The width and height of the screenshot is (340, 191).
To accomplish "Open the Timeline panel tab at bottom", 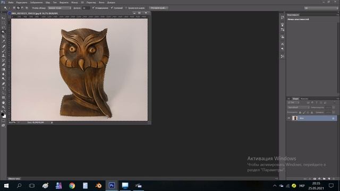I will (14, 179).
